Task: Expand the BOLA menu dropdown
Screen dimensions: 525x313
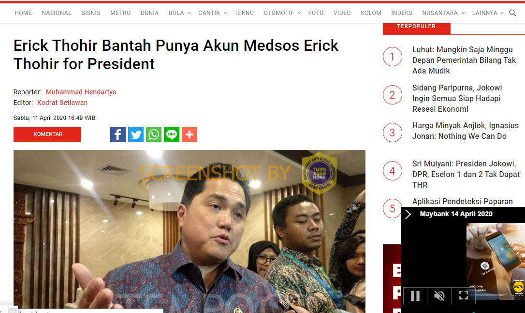Action: [189, 13]
